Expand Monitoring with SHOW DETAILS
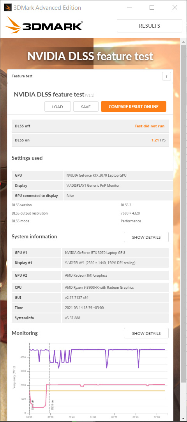187x422 pixels. tap(146, 333)
